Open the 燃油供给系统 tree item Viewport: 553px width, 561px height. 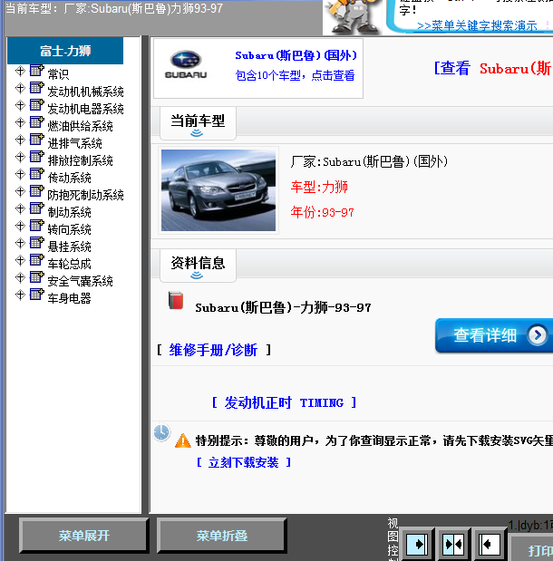80,126
